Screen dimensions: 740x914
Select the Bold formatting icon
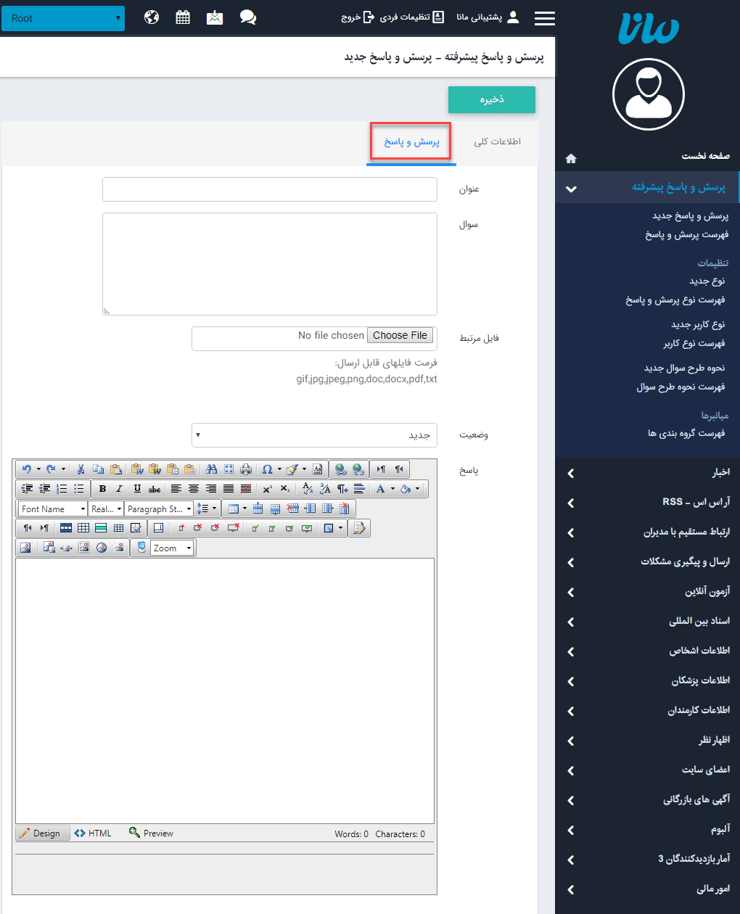[x=102, y=488]
